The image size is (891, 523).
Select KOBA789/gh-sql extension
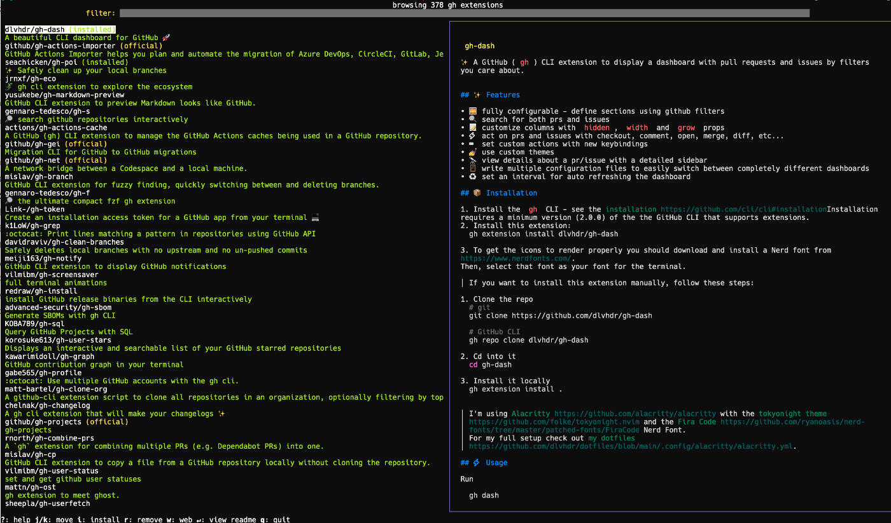pyautogui.click(x=34, y=324)
